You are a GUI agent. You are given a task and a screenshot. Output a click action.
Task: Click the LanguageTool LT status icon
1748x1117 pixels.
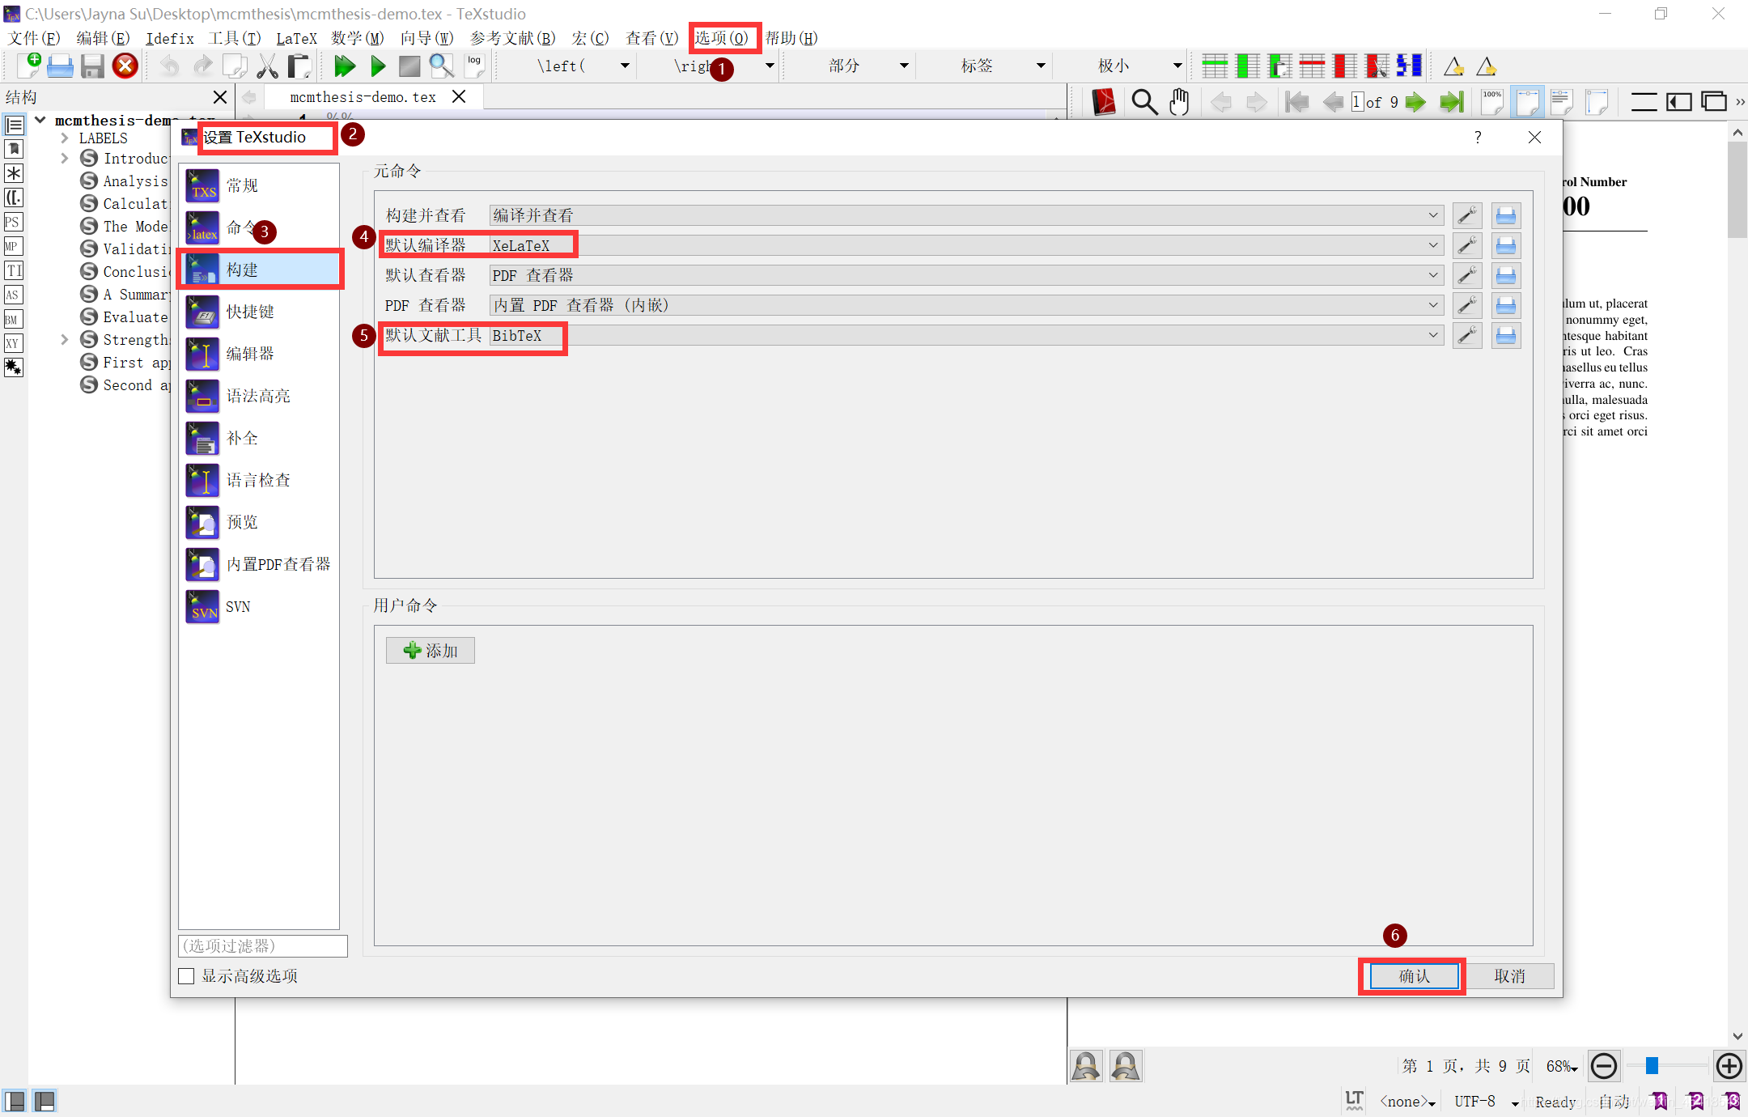coord(1354,1101)
